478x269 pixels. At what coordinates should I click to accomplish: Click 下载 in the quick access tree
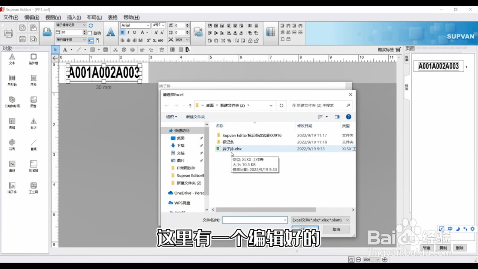pos(180,146)
